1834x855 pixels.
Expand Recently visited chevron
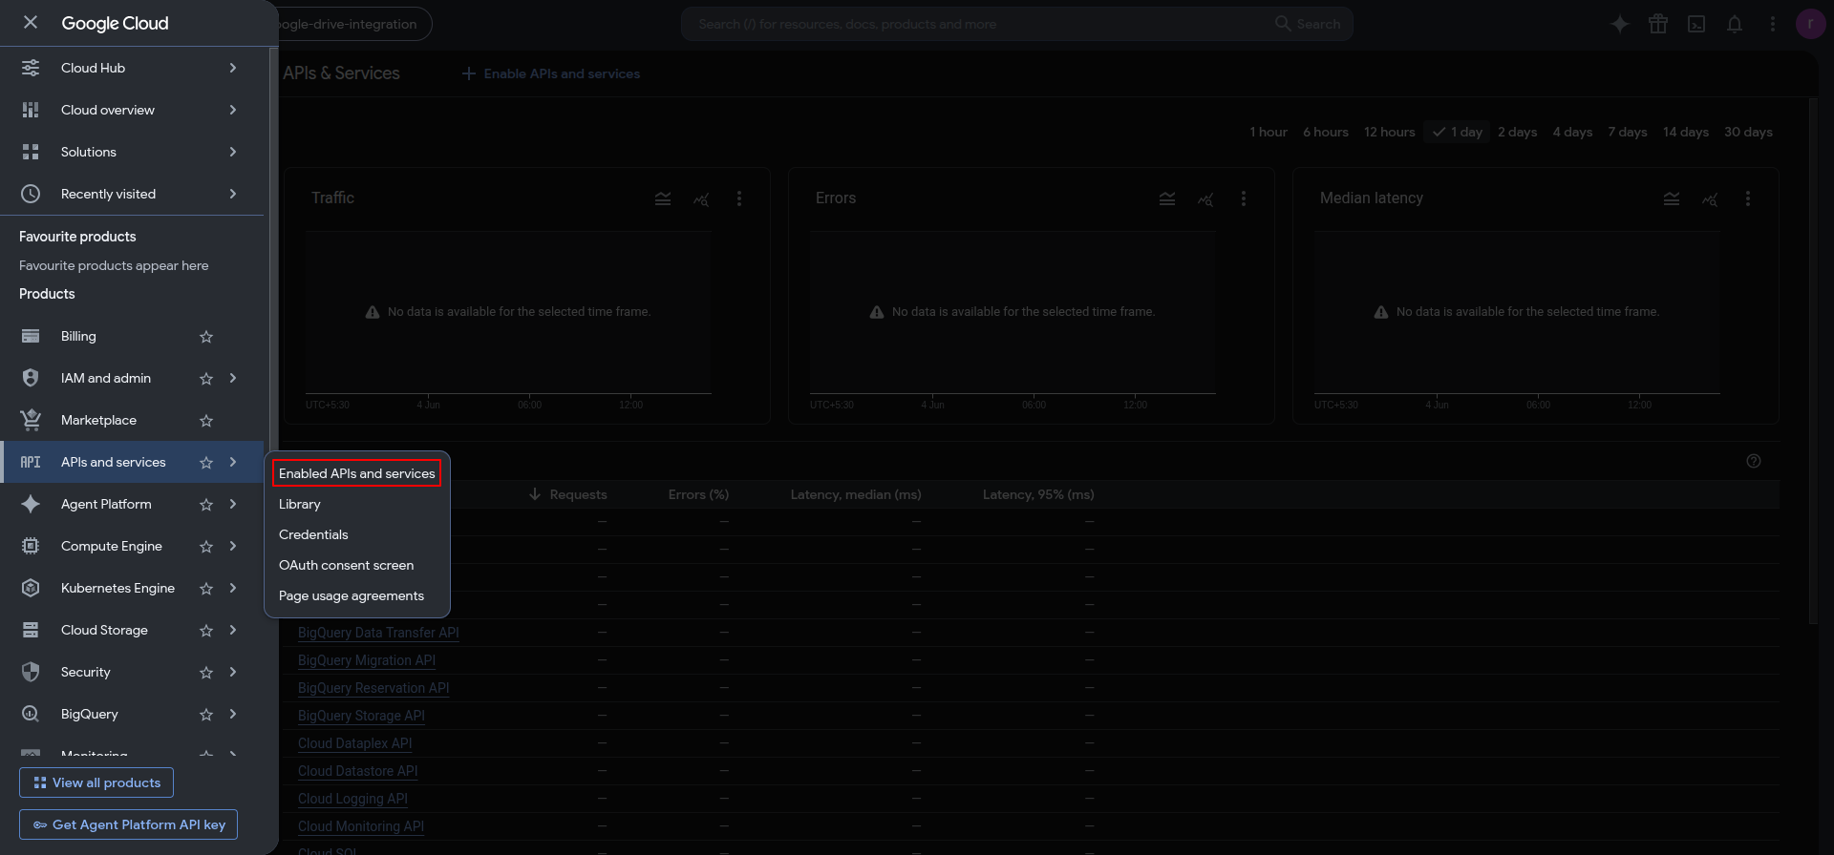(233, 194)
